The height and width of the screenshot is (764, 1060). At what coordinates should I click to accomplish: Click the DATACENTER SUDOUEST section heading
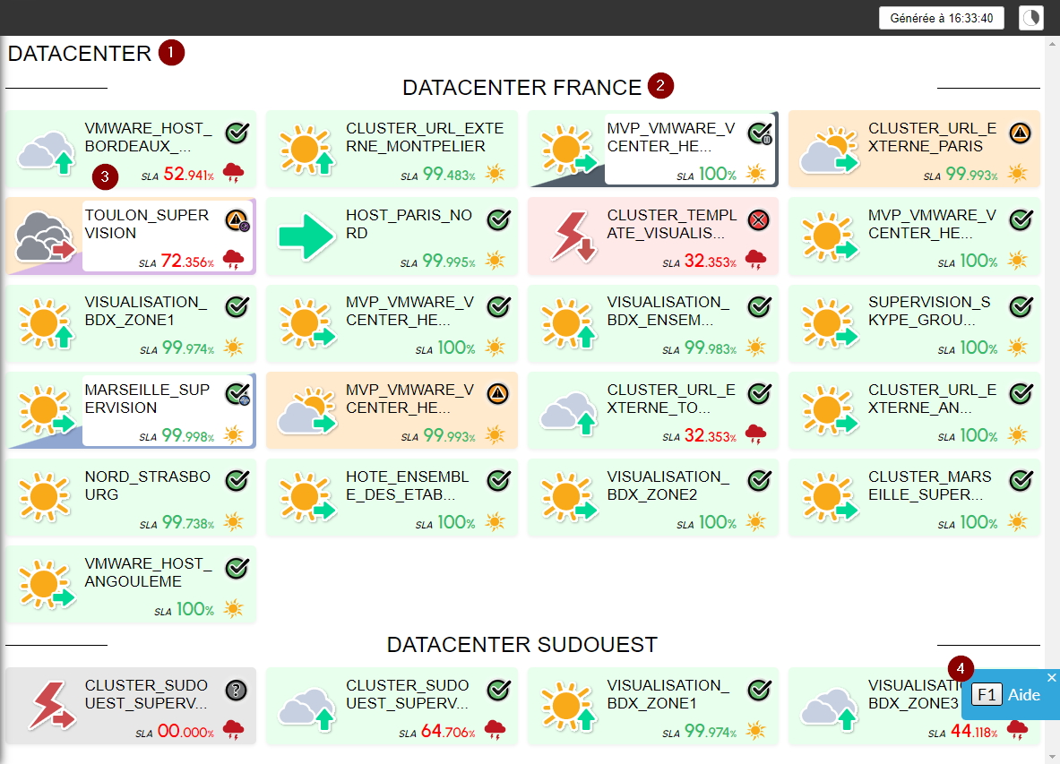coord(521,645)
